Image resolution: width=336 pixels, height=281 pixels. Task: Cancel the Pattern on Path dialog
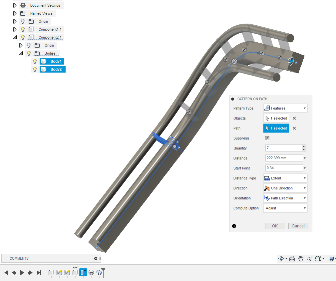[298, 226]
